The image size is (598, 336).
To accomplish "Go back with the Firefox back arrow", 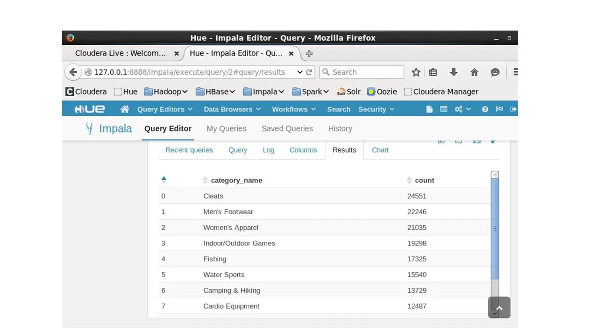I will [x=72, y=72].
